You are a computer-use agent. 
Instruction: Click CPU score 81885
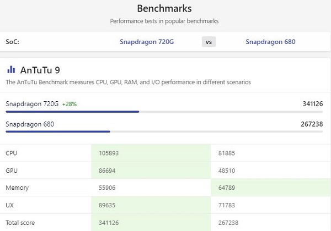tap(227, 153)
